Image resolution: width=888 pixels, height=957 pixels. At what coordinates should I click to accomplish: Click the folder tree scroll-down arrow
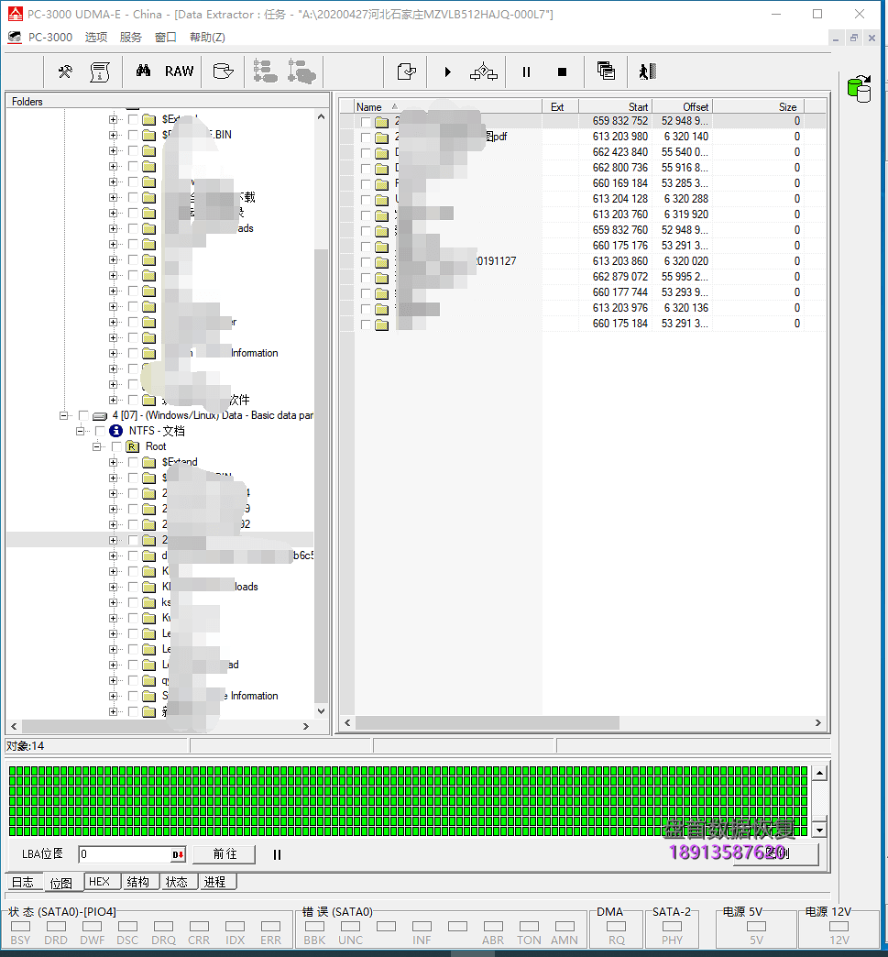point(321,711)
